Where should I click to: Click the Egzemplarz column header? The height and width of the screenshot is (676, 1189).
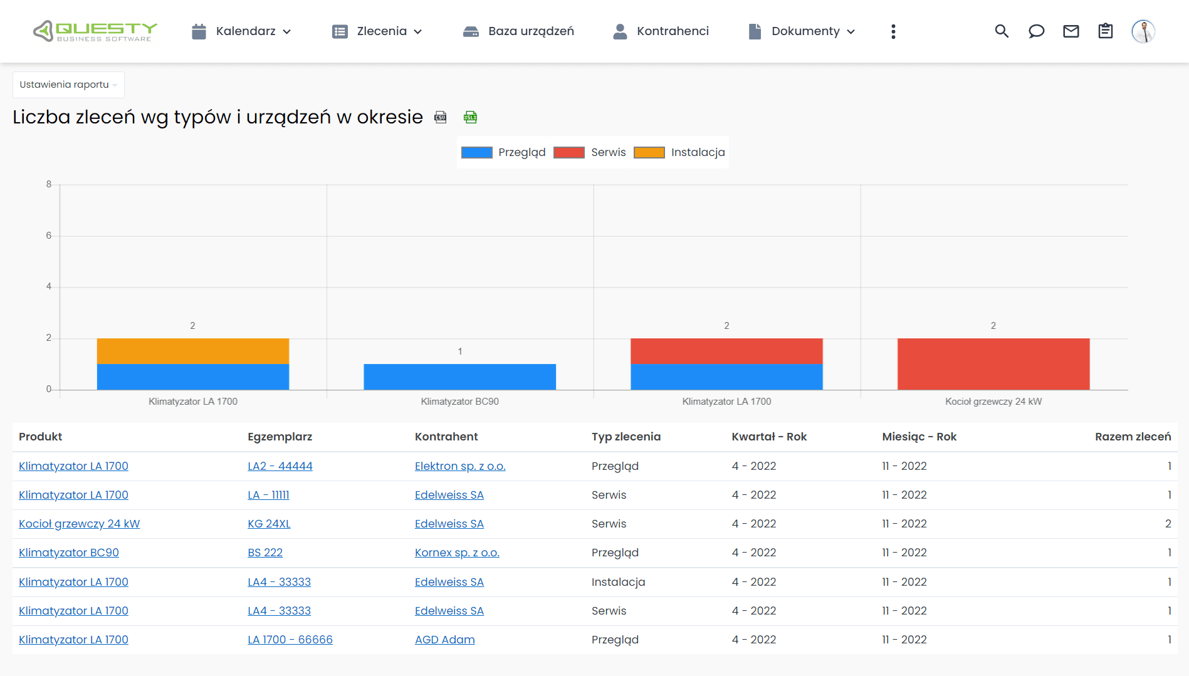[x=280, y=437]
